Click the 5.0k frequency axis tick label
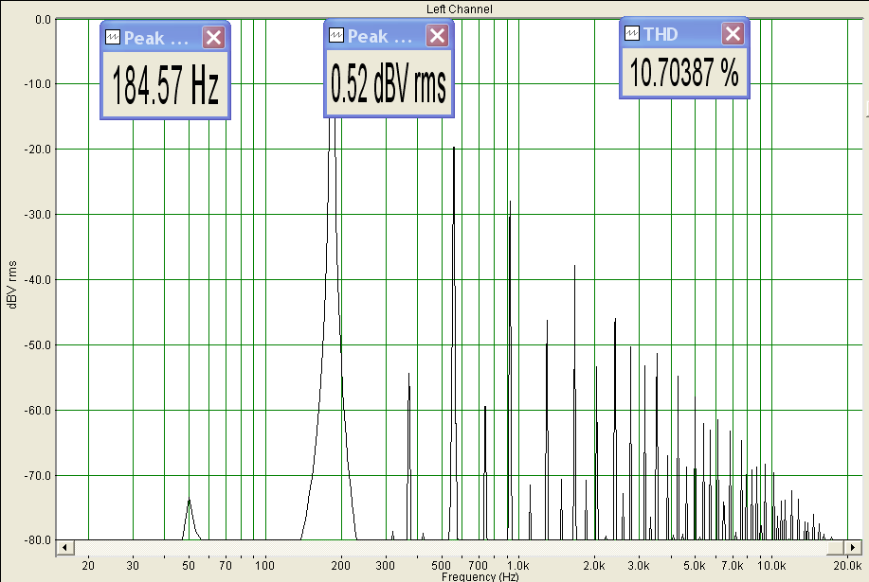Image resolution: width=869 pixels, height=582 pixels. (695, 566)
